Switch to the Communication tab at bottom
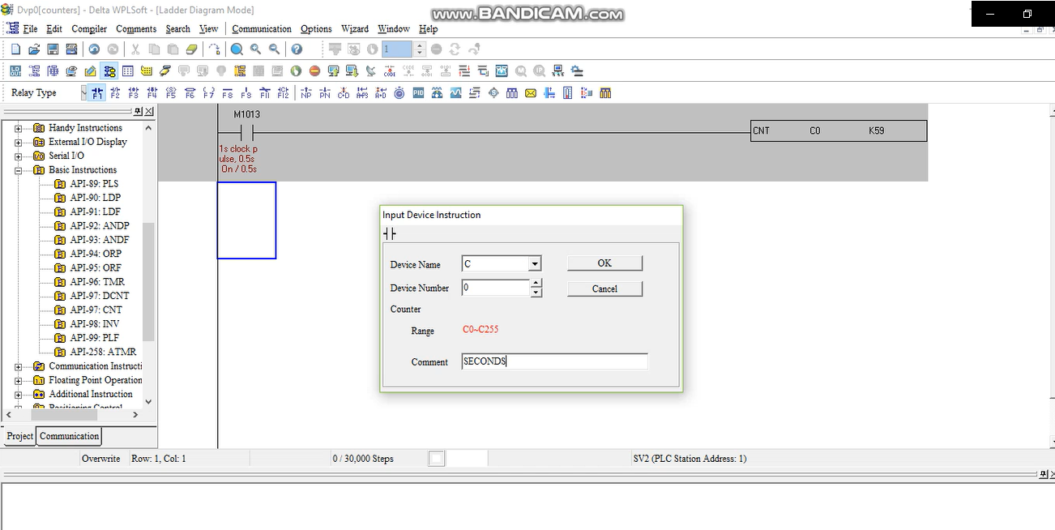1055x530 pixels. pos(69,436)
